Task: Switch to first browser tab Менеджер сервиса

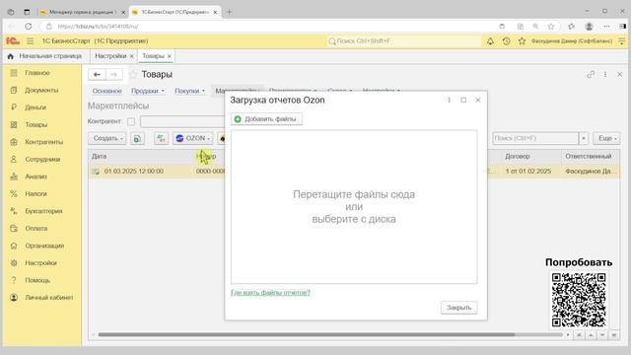Action: click(x=83, y=12)
